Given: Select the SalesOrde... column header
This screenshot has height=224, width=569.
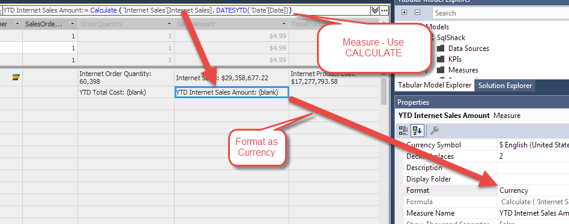Looking at the screenshot, I should tap(50, 24).
